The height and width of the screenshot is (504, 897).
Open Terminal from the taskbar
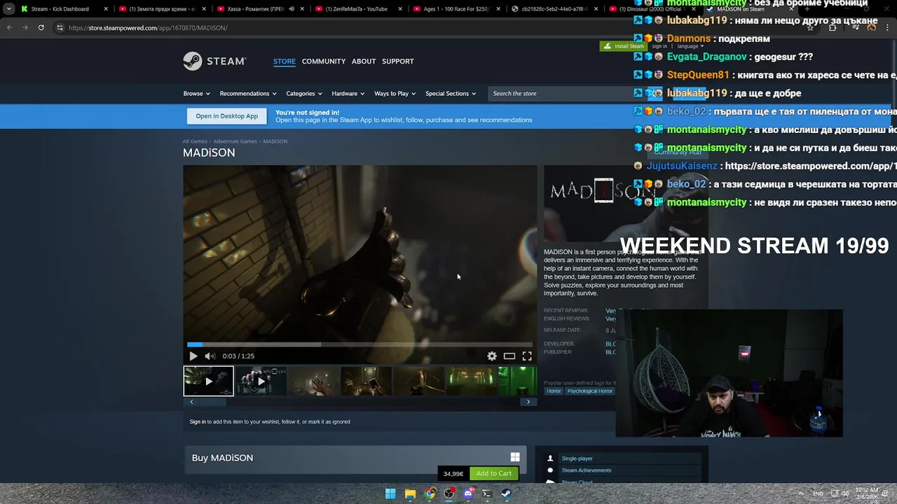point(487,493)
